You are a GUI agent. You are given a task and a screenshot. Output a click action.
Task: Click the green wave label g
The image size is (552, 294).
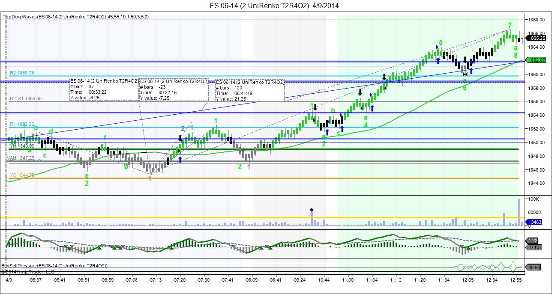[126, 166]
